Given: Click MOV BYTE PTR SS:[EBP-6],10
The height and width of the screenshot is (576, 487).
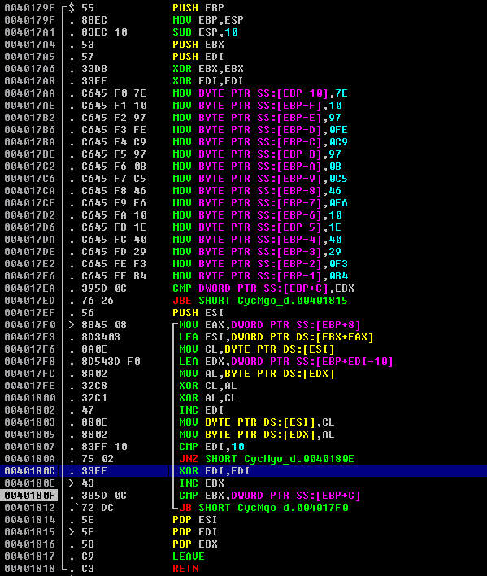Looking at the screenshot, I should tap(257, 215).
